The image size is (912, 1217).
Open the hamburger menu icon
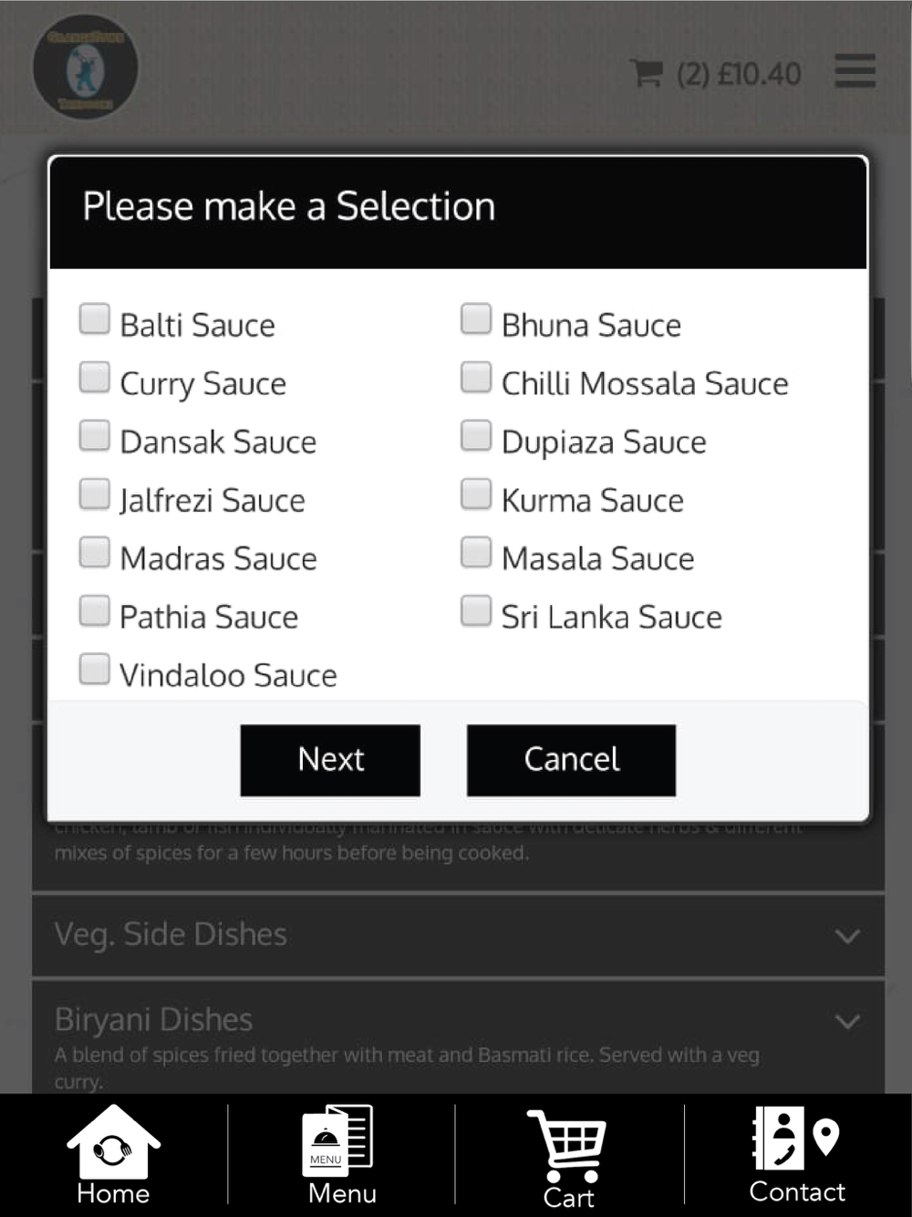click(855, 71)
